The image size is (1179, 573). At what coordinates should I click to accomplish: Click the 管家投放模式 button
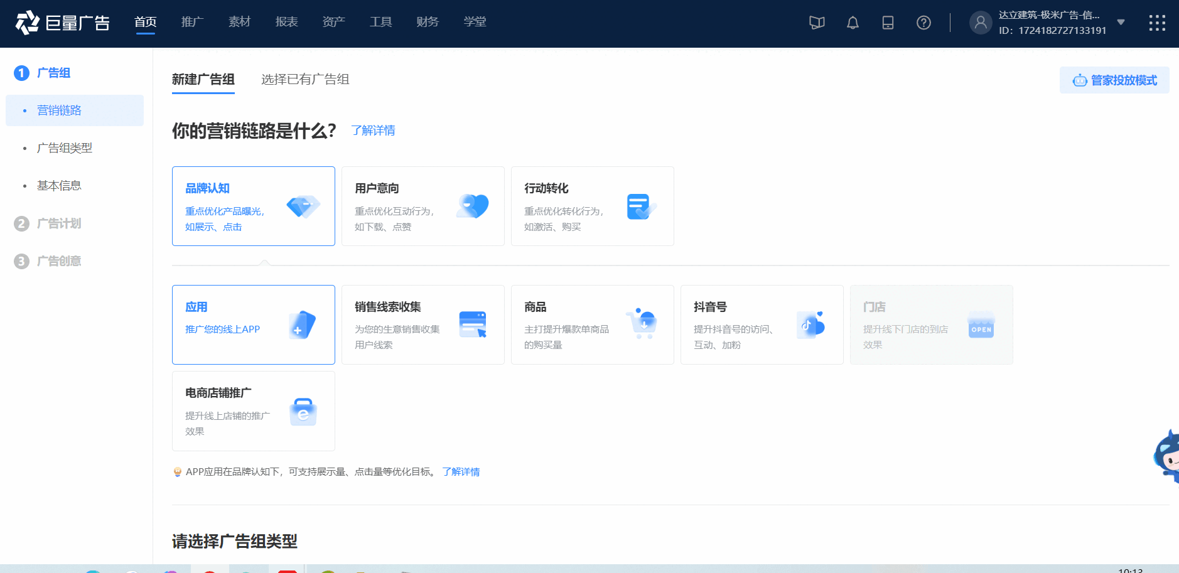click(x=1114, y=80)
